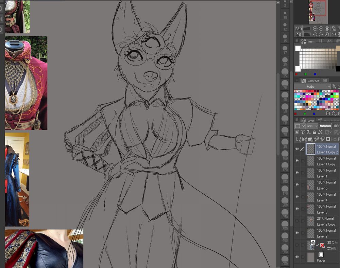Open the layer color palette dropdown arrow

303,126
